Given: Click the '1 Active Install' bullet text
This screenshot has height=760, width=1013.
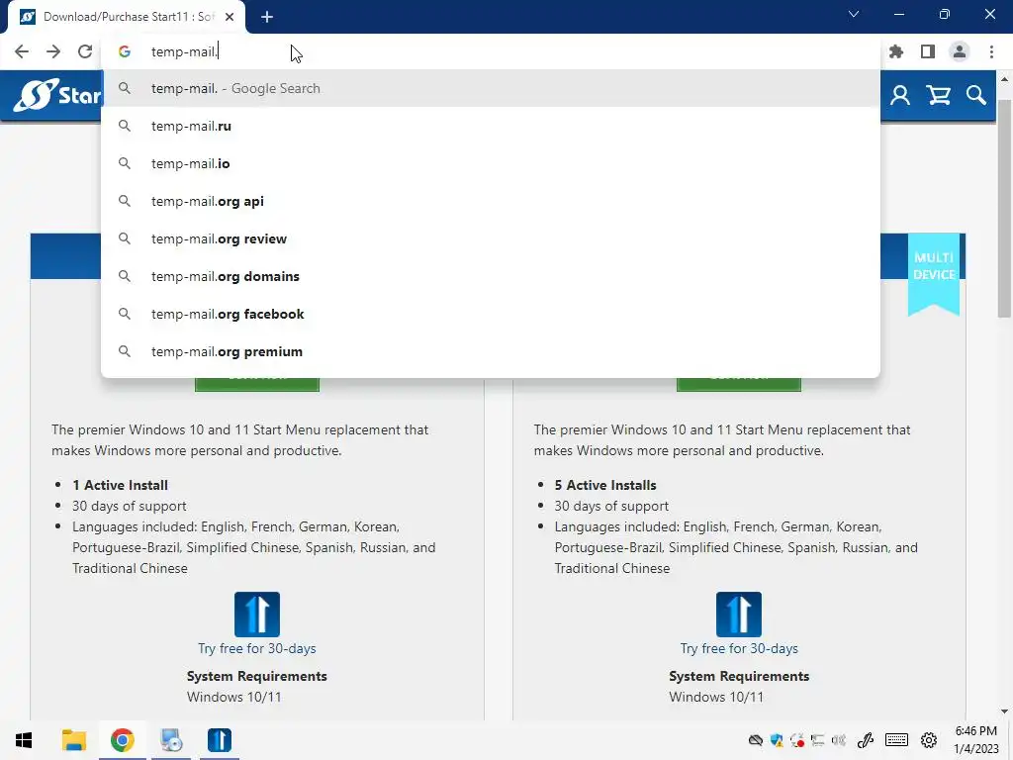Looking at the screenshot, I should (120, 485).
